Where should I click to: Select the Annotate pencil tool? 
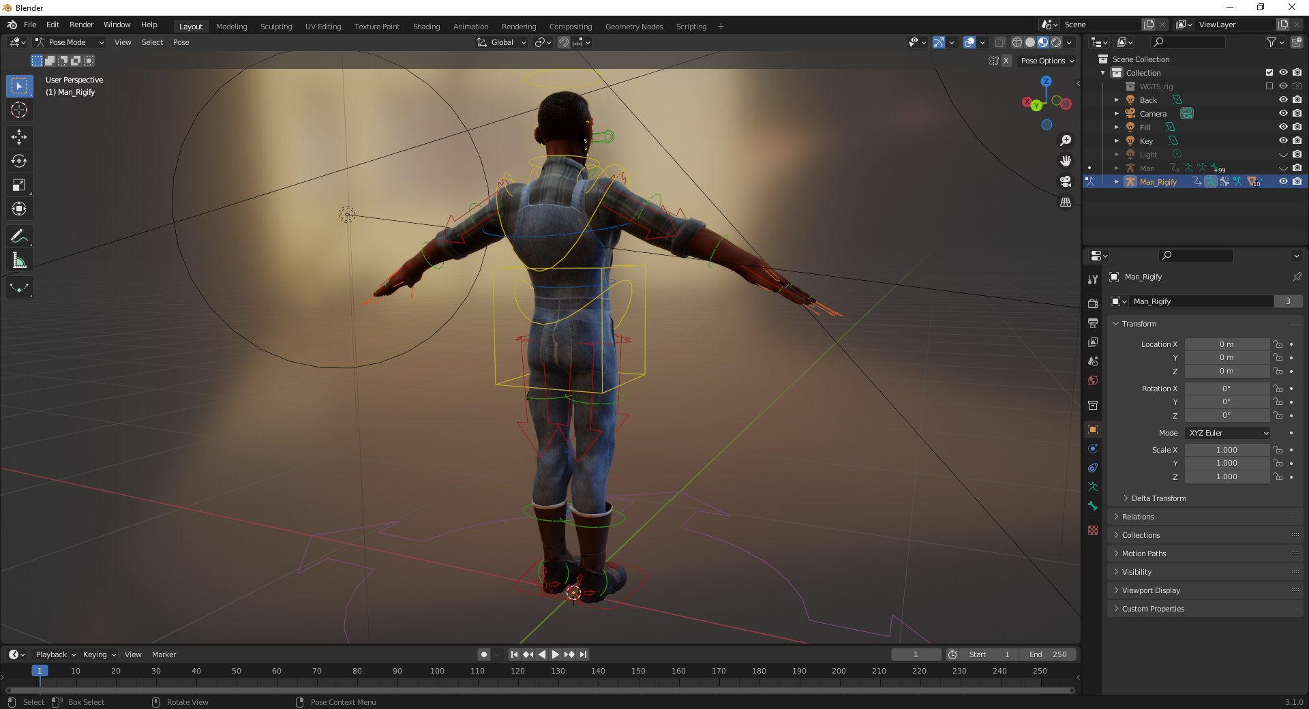point(19,236)
